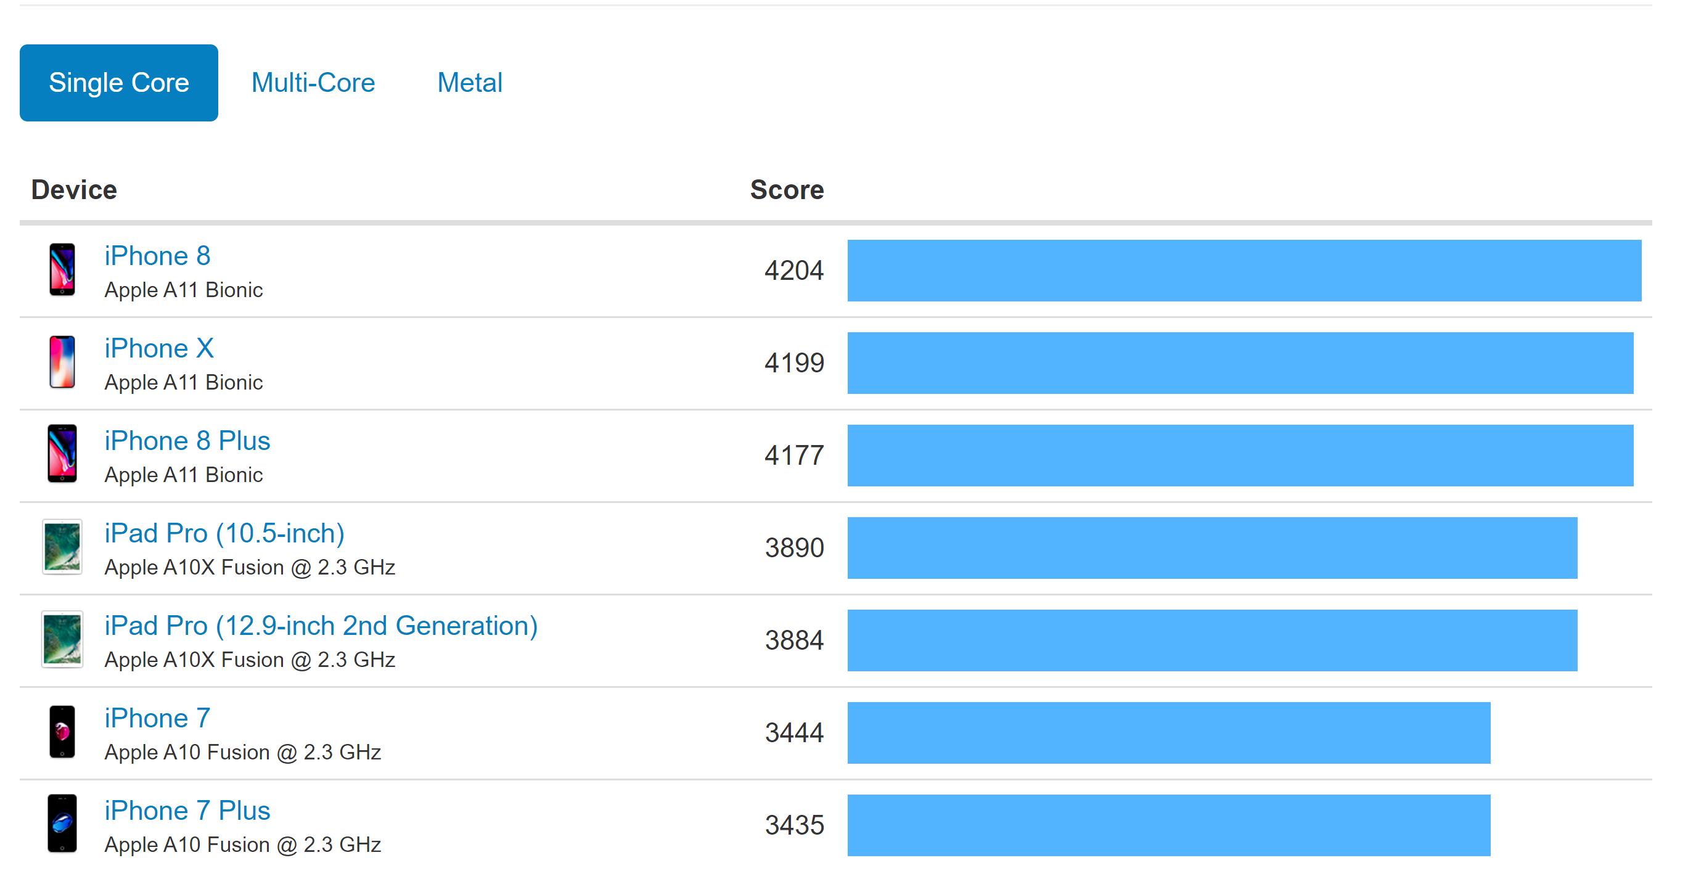Click the Score column header
Image resolution: width=1688 pixels, height=871 pixels.
(x=786, y=190)
